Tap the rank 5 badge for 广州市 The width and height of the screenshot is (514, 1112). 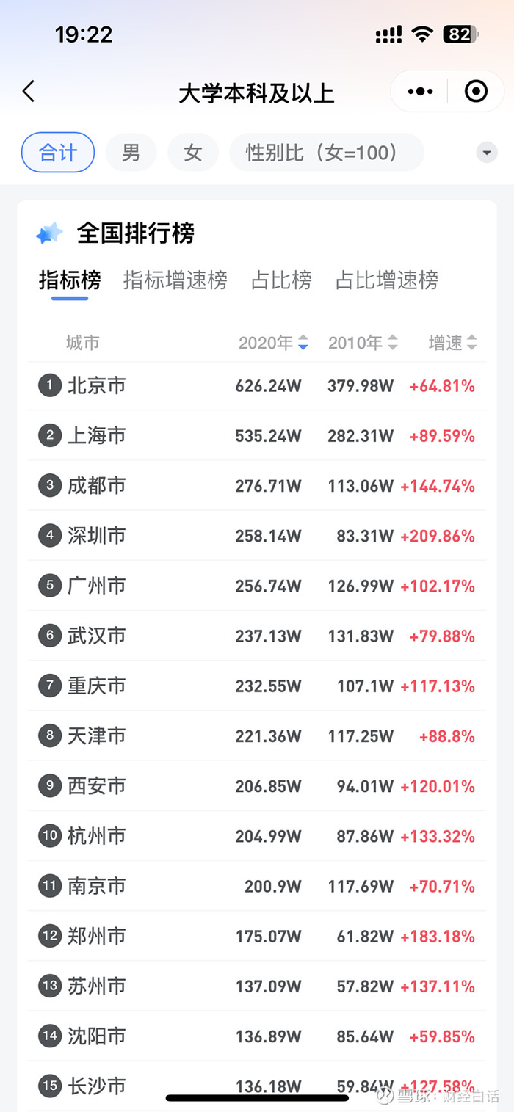coord(50,585)
